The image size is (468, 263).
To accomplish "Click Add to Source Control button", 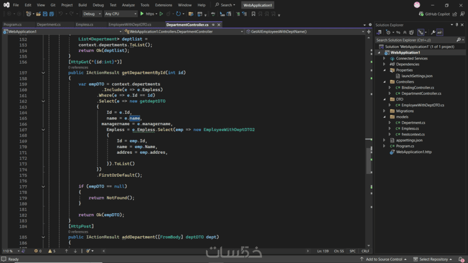I will [383, 259].
